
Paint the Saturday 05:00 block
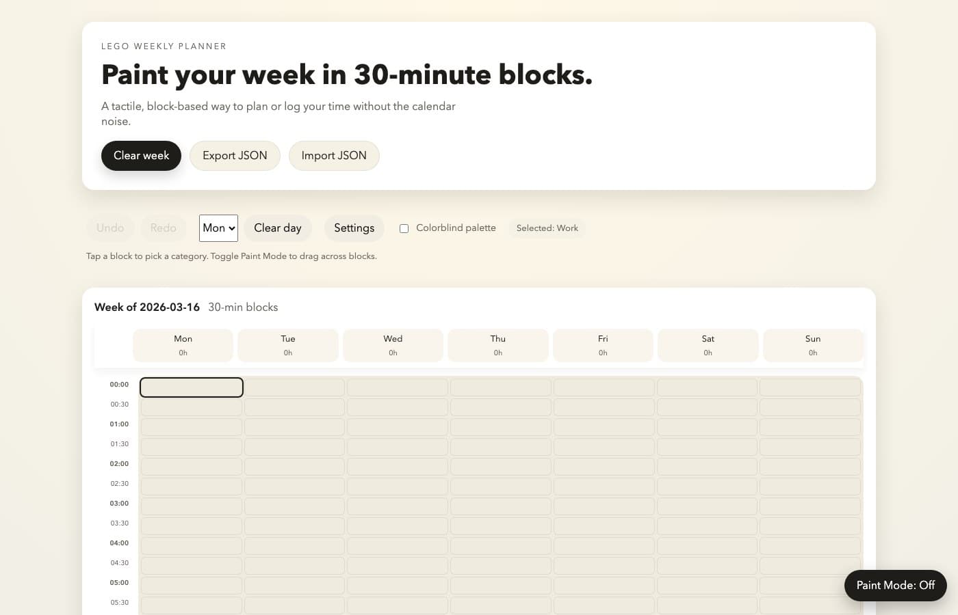click(x=708, y=585)
